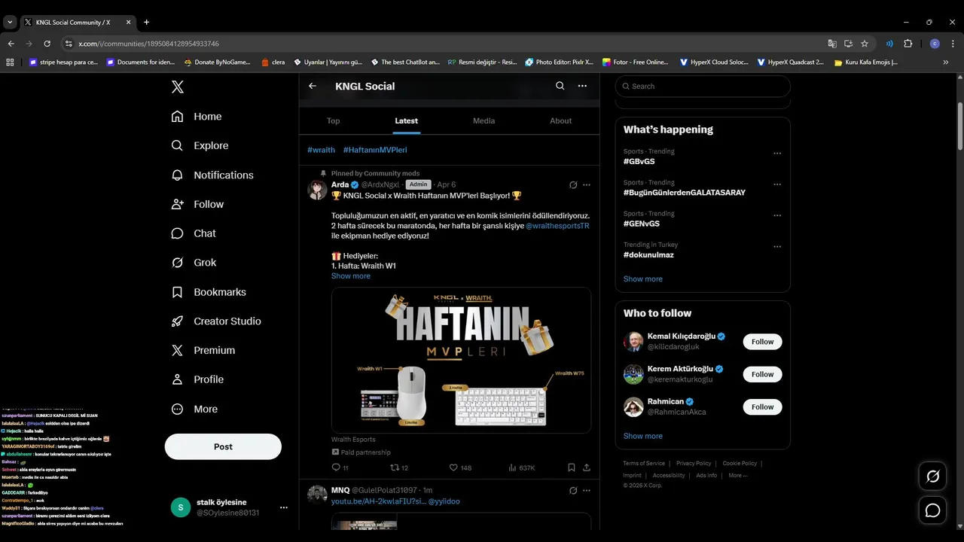The width and height of the screenshot is (964, 542).
Task: Open more options for #GENvGS trend
Action: click(x=777, y=215)
